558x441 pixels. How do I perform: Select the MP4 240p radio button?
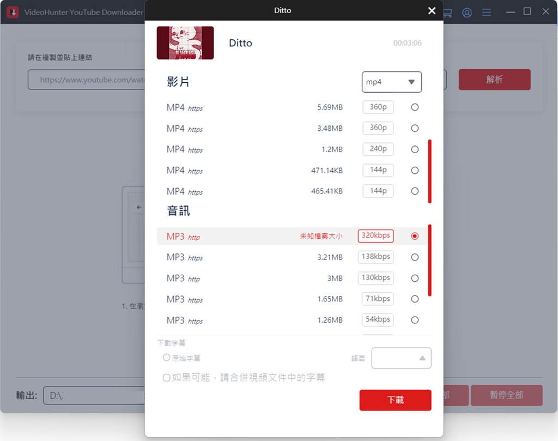pos(415,149)
